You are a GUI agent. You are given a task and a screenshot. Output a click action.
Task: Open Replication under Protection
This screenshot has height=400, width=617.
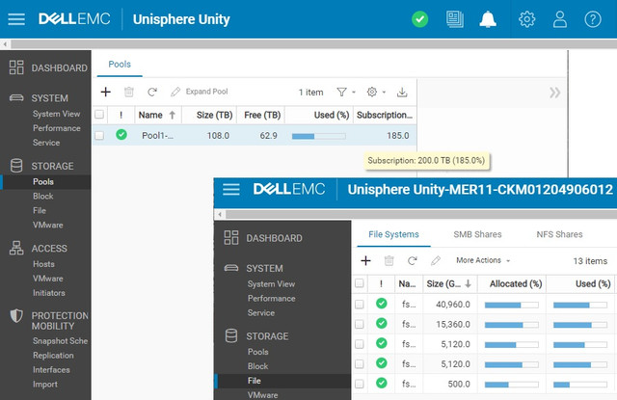tap(53, 355)
